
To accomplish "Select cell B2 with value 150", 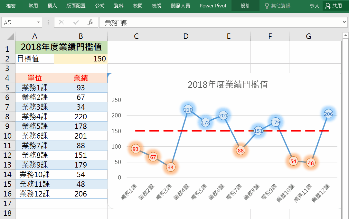I will (80, 59).
